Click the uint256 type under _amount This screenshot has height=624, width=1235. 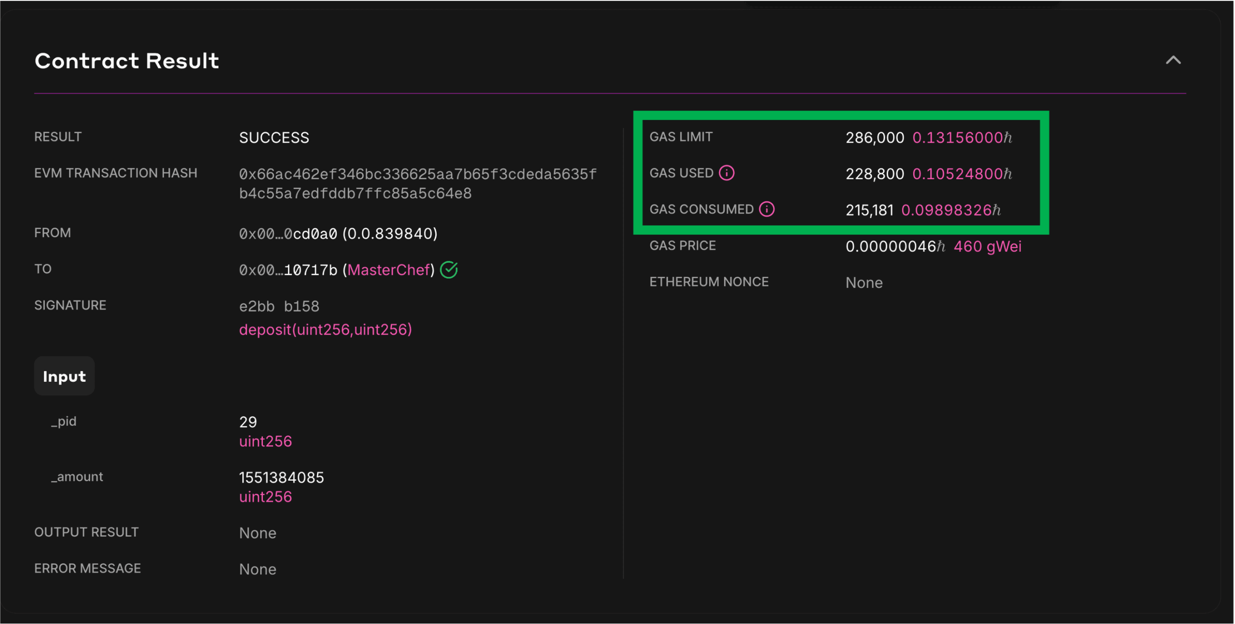point(265,497)
